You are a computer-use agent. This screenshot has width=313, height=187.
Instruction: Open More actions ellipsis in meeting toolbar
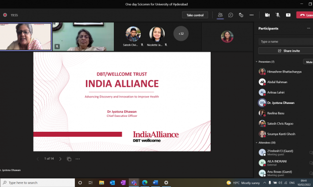coord(252,15)
